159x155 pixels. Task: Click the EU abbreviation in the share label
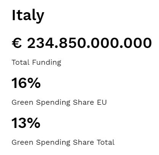(102, 102)
